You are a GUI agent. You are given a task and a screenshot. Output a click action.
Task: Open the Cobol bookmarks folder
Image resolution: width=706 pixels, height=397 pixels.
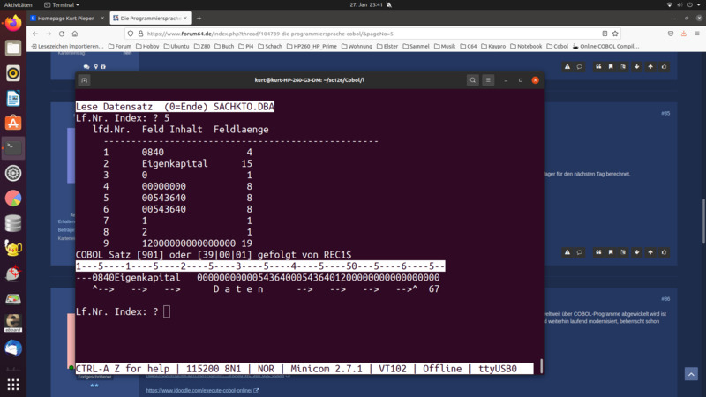pos(558,46)
